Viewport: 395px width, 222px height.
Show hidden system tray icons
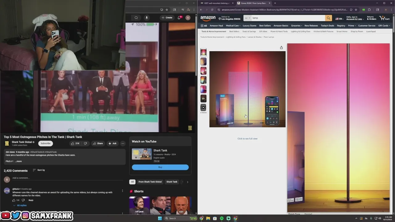click(356, 218)
